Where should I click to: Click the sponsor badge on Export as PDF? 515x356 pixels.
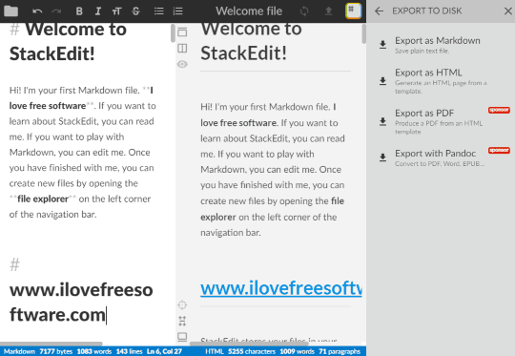click(499, 110)
